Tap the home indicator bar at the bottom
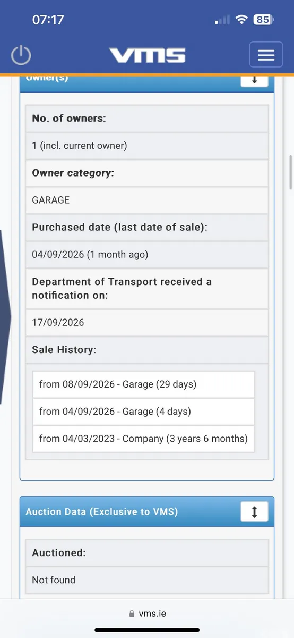 [147, 631]
